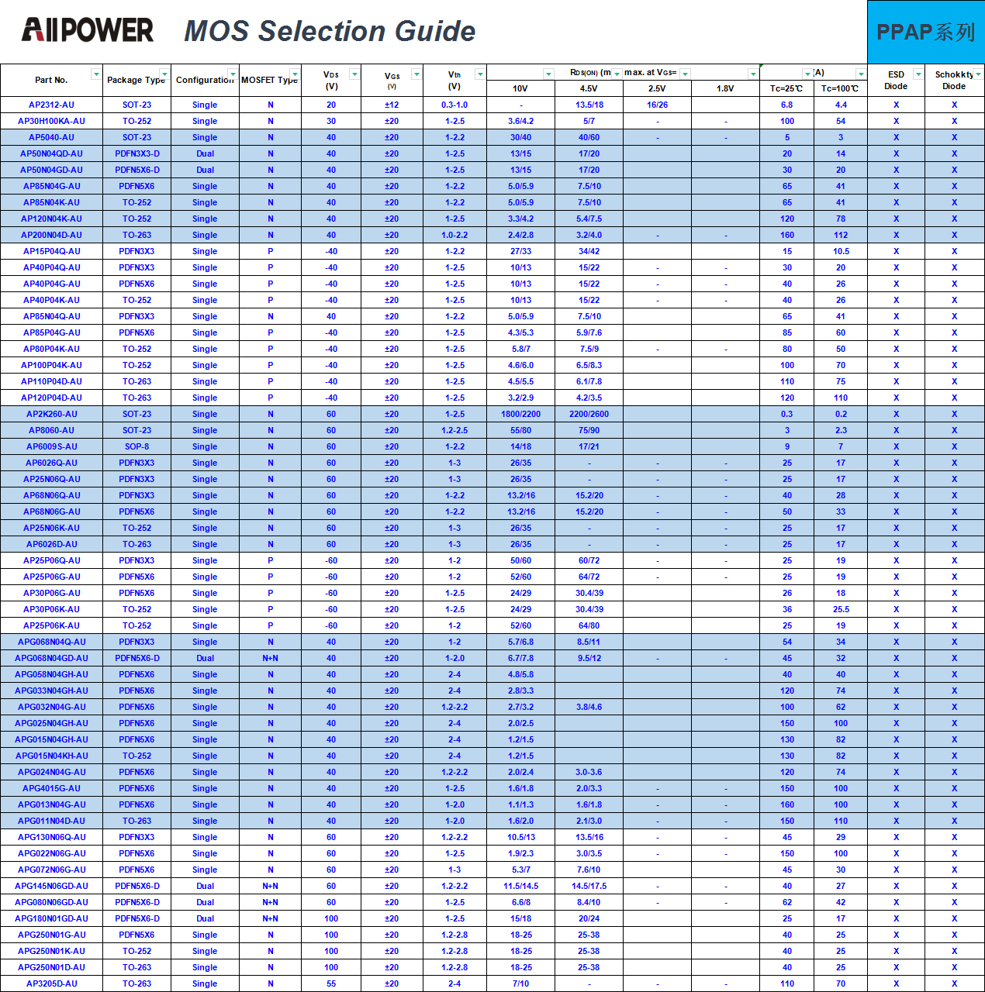Select the AP3205D-AU part number cell
985x992 pixels.
(51, 983)
